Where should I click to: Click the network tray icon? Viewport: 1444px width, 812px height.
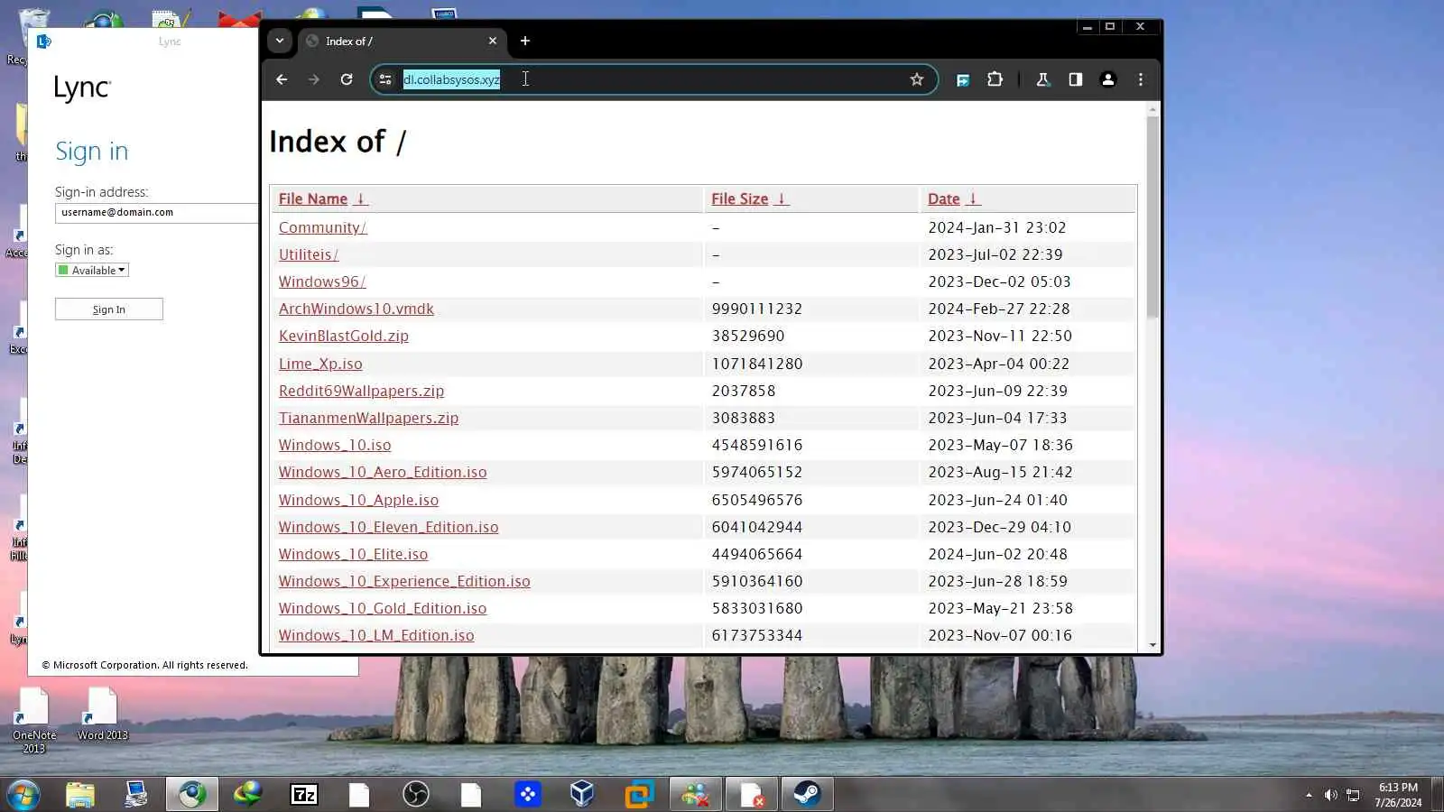(1353, 795)
